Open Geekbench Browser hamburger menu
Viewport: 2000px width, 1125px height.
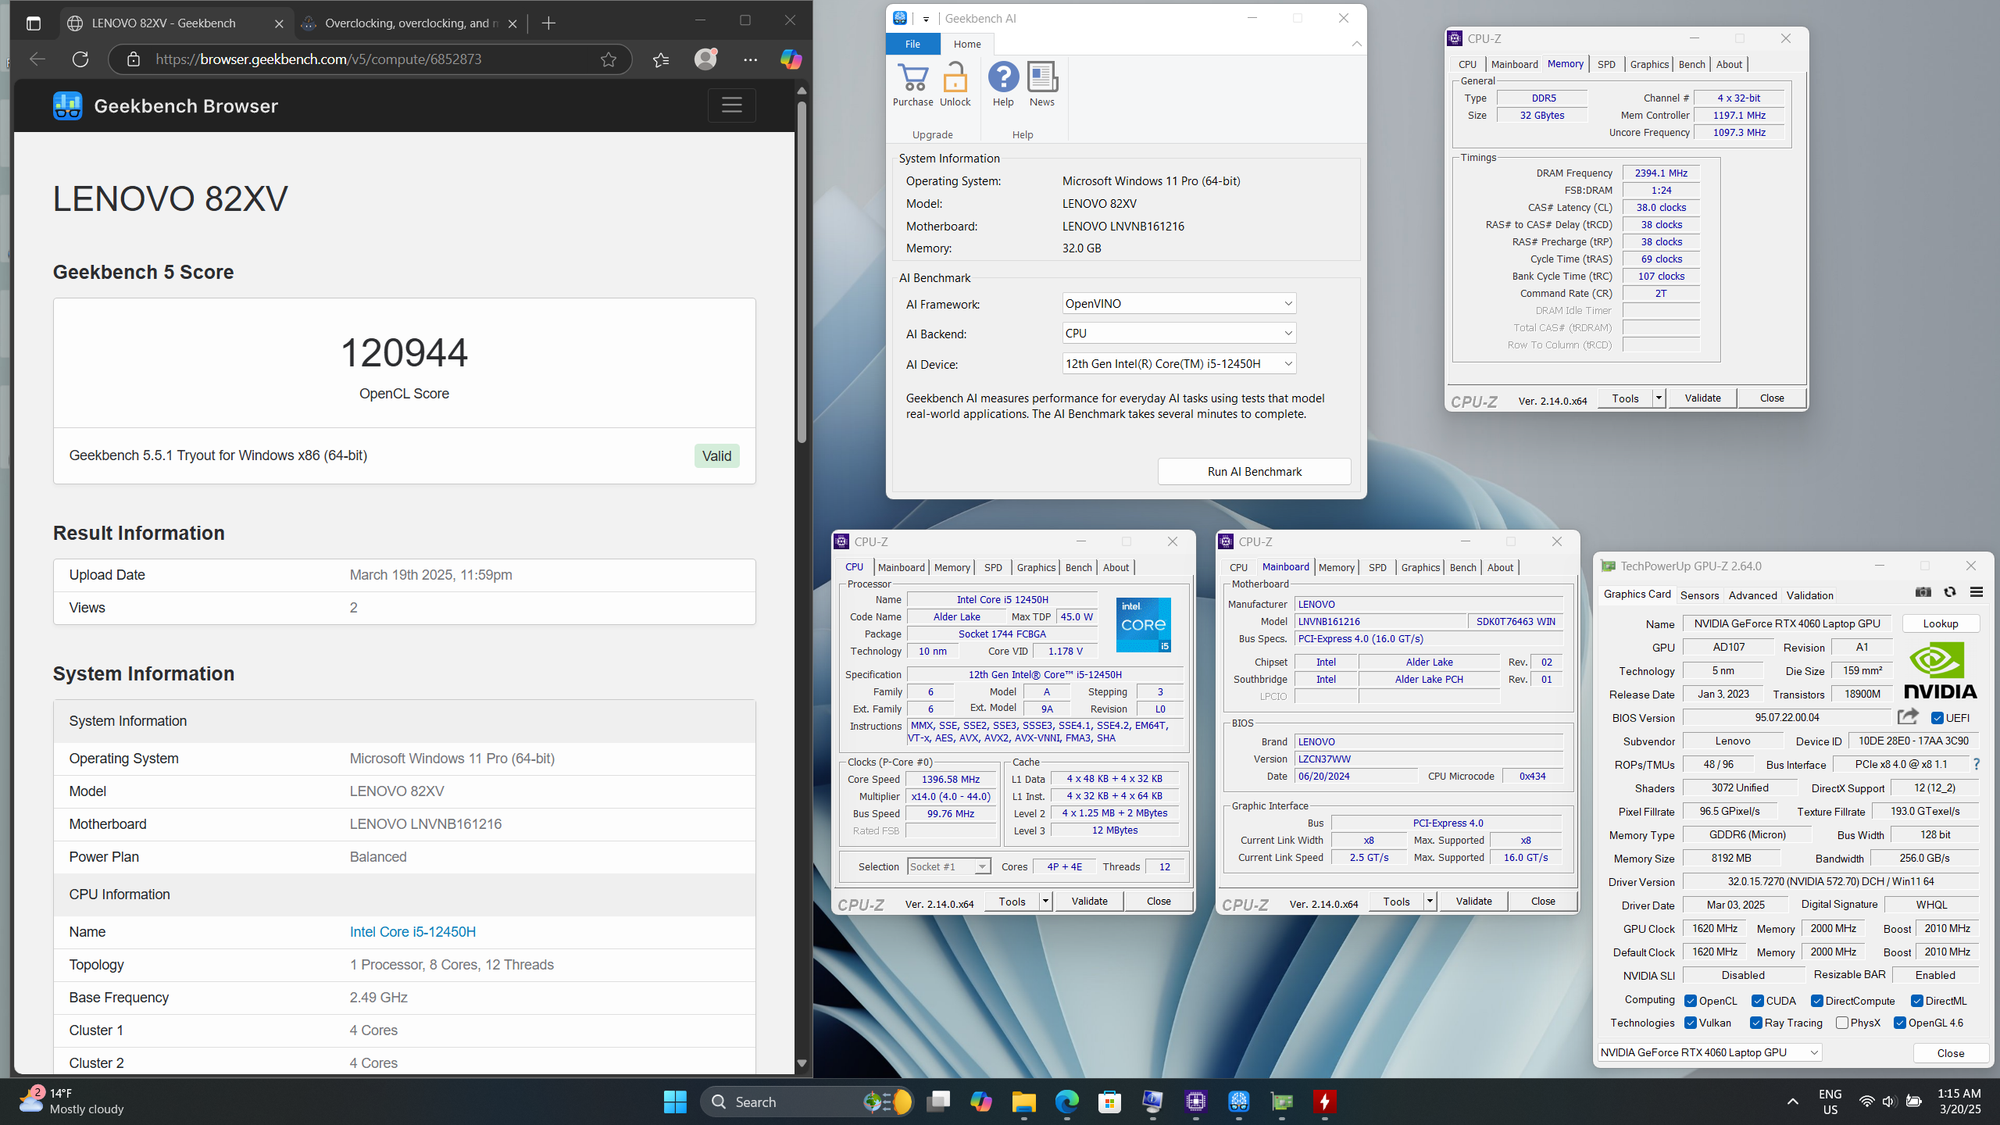[x=731, y=105]
